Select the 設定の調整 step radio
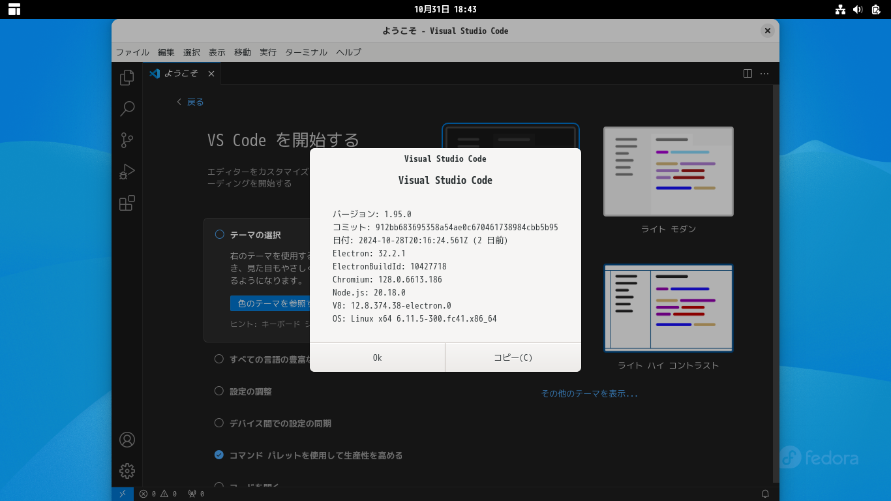This screenshot has width=891, height=501. click(219, 391)
